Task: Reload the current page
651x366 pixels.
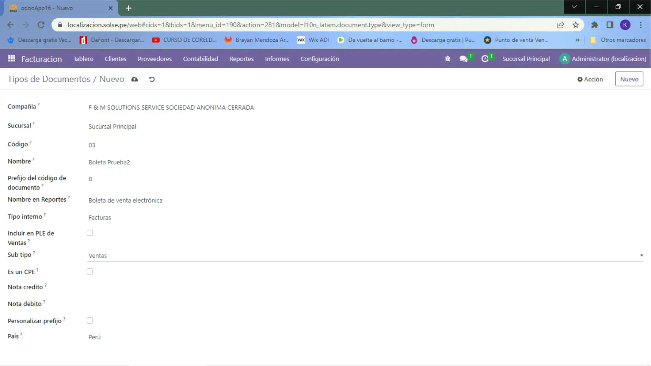Action: tap(41, 25)
